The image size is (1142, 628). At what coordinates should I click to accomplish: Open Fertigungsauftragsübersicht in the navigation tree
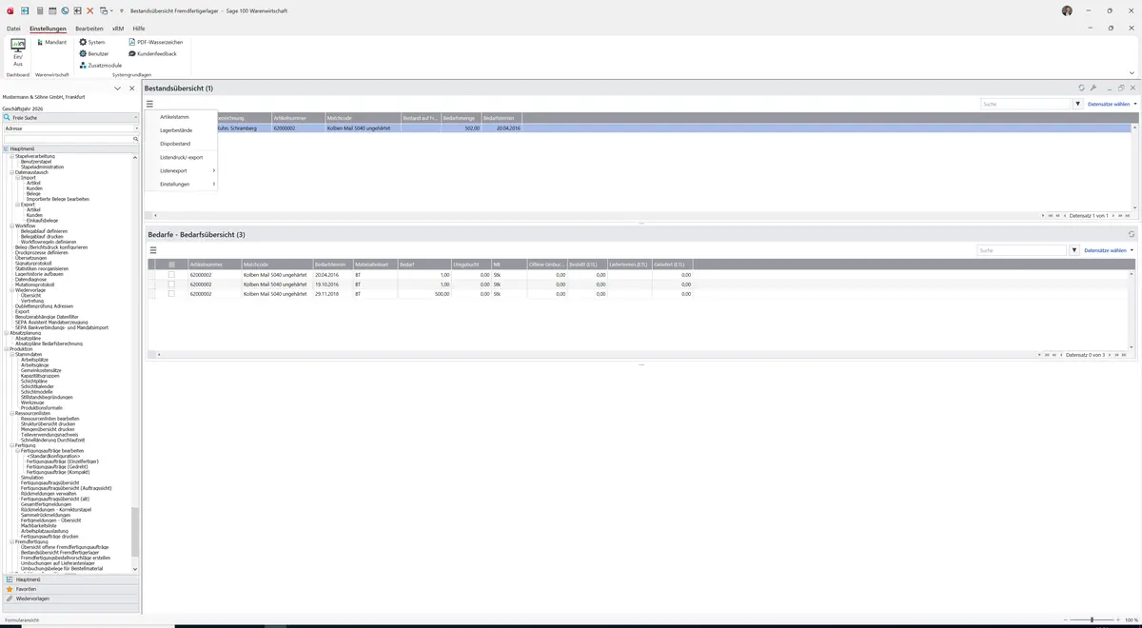(50, 483)
